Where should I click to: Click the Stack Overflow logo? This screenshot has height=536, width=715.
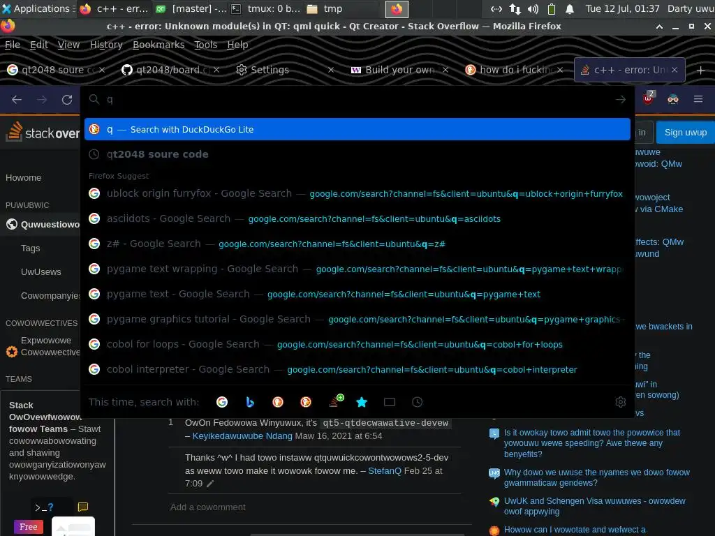43,132
